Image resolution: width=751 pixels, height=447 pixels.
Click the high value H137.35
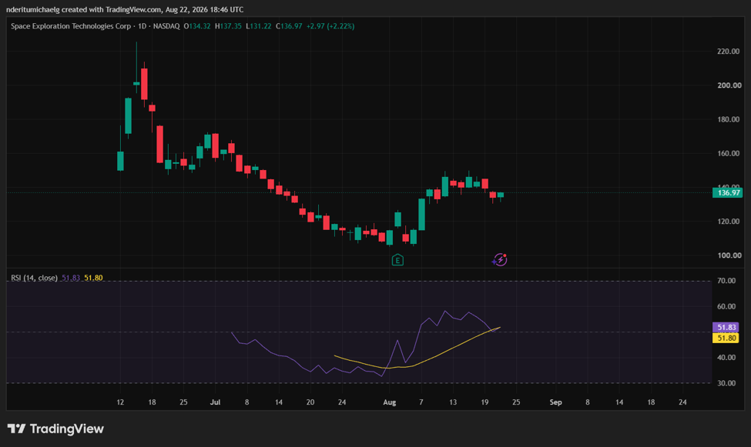coord(228,26)
